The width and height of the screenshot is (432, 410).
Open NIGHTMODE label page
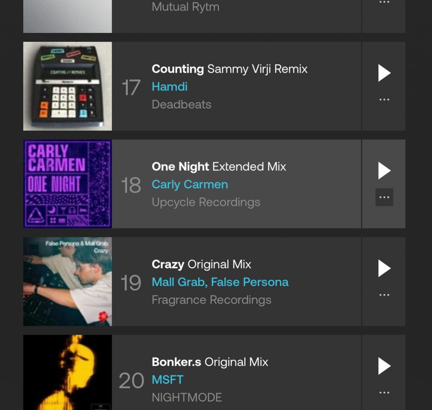click(186, 398)
